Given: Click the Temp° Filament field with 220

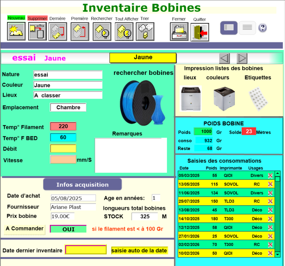Looking at the screenshot, I should pyautogui.click(x=63, y=126).
